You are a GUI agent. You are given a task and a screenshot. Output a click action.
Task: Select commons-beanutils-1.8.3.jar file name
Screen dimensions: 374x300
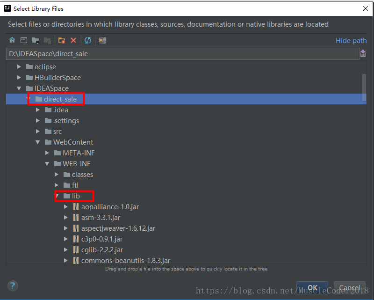point(126,261)
